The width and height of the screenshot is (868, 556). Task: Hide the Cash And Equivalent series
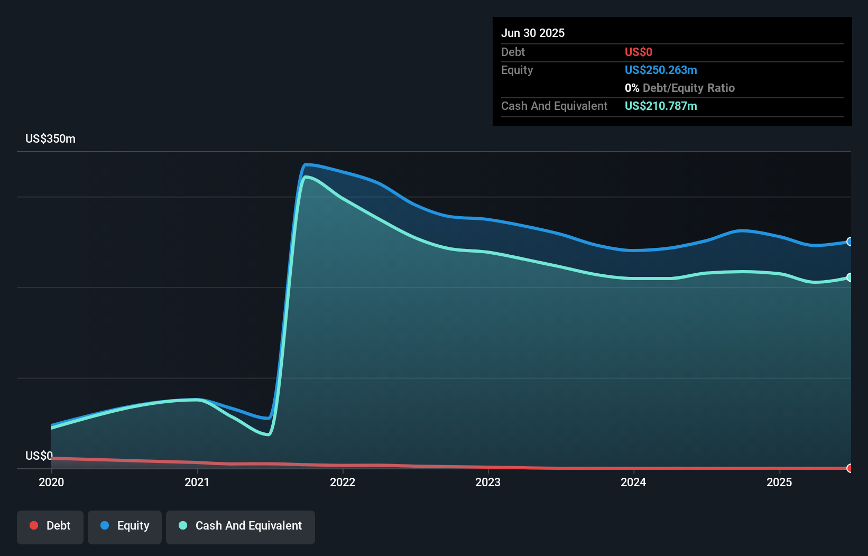tap(241, 526)
